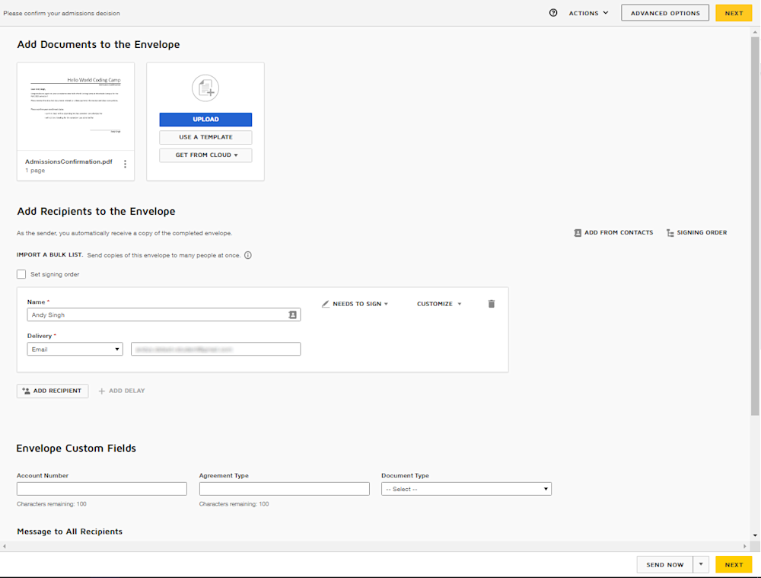Click the info icon next to Import A Bulk List
Screen dimensions: 761x578
point(247,255)
